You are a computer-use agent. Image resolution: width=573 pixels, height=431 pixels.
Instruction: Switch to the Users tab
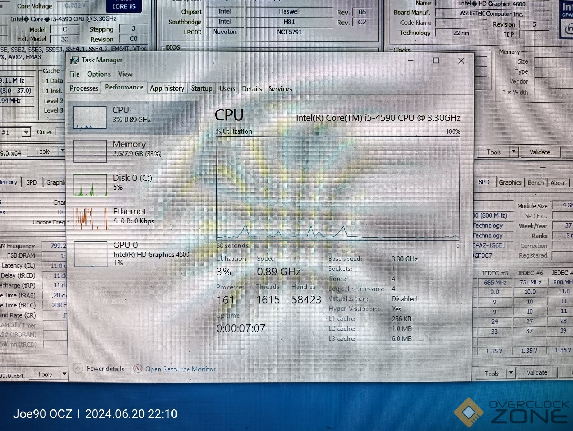pos(227,88)
